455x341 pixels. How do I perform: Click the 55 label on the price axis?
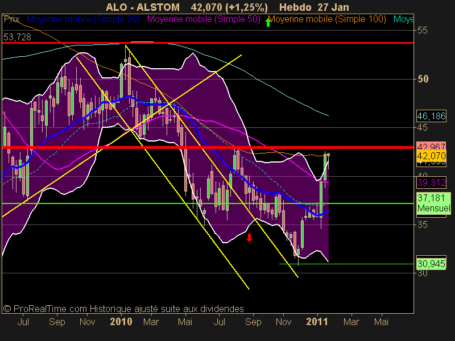point(422,30)
